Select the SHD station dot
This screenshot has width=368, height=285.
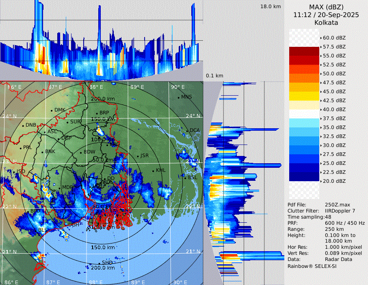coord(100,263)
